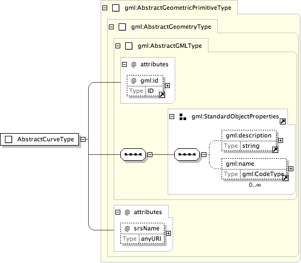Click the Type label of srsName
Viewport: 301px width, 263px height.
click(130, 239)
